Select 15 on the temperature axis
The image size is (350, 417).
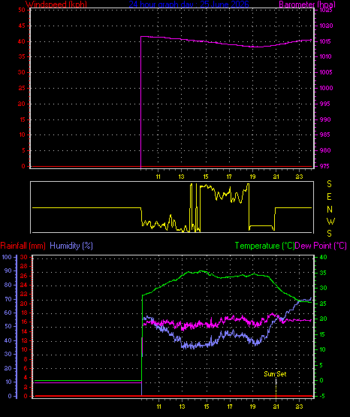[x=322, y=334]
